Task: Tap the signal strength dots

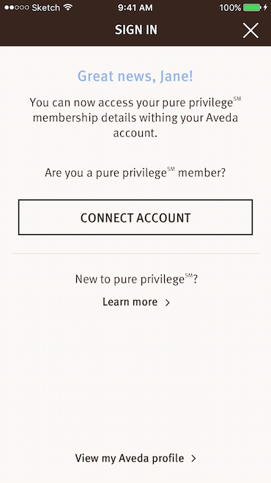Action: [17, 7]
